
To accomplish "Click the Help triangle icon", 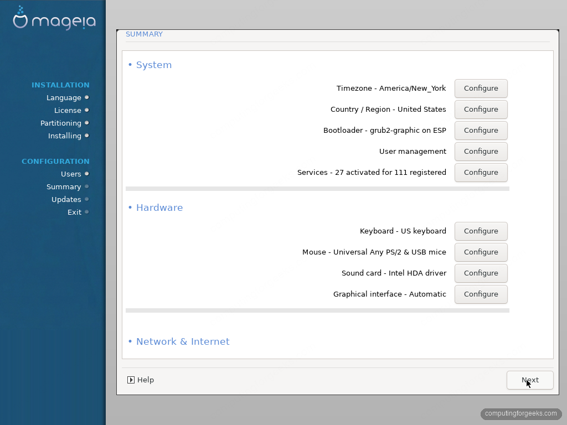I will [x=131, y=380].
